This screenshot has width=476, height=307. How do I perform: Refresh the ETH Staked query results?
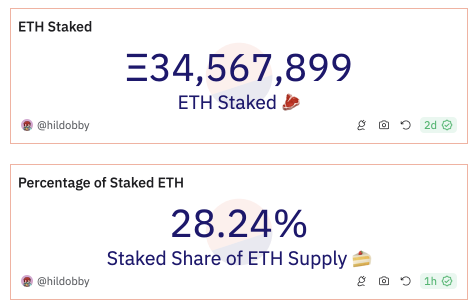pos(406,125)
